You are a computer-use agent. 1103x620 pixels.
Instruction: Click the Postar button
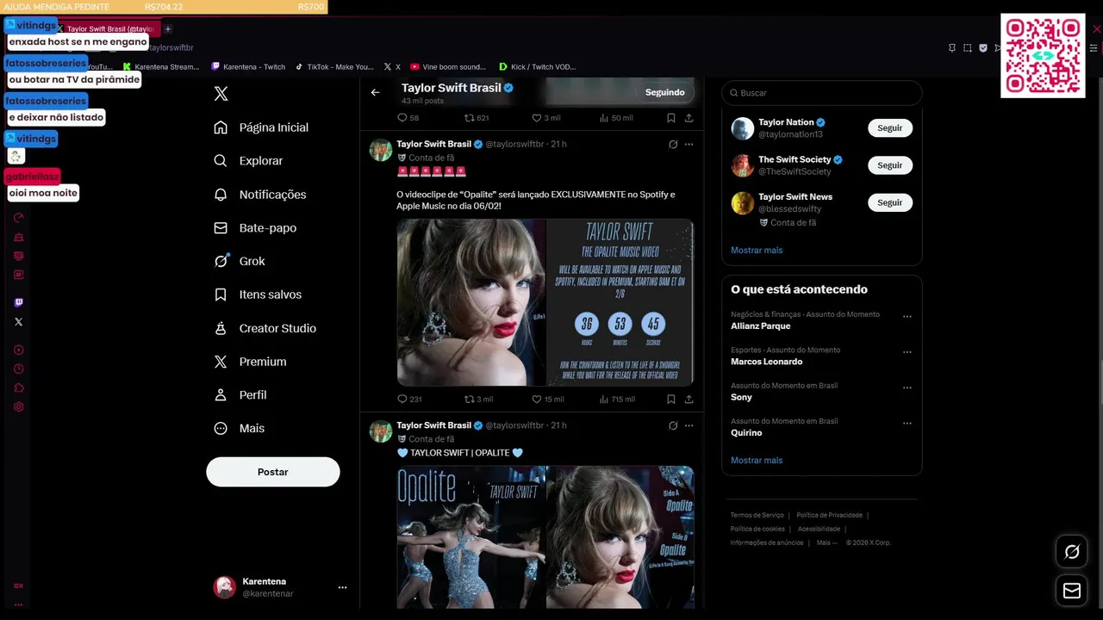pyautogui.click(x=273, y=472)
